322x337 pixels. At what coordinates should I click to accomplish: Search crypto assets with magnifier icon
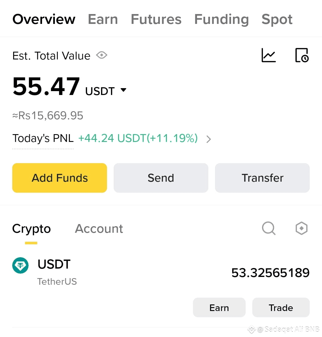tap(269, 229)
